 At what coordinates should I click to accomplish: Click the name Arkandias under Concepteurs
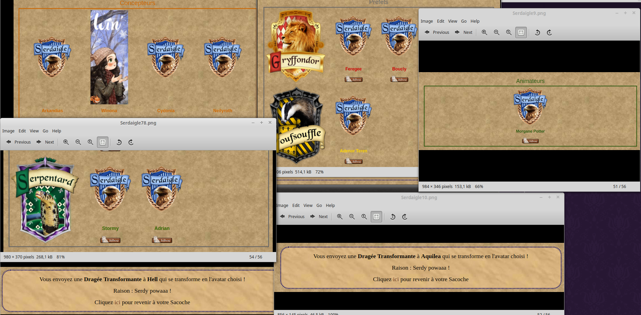click(52, 110)
